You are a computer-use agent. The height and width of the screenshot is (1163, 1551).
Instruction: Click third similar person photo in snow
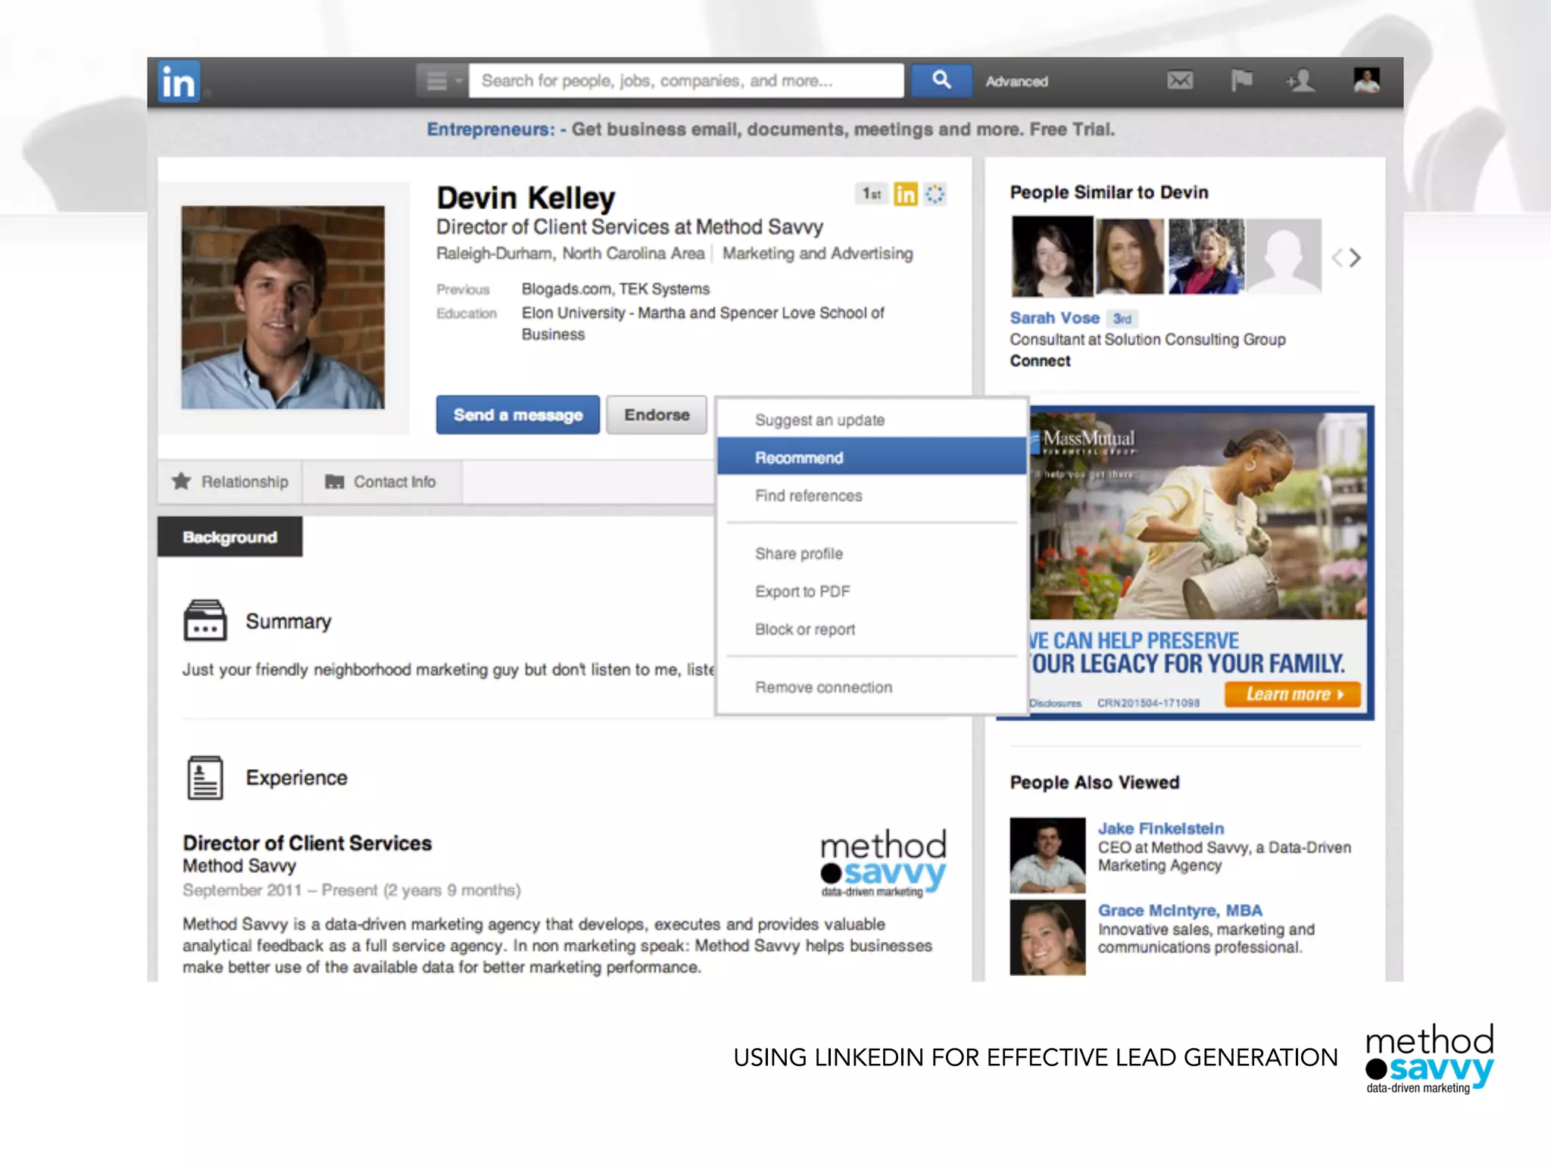(1206, 256)
